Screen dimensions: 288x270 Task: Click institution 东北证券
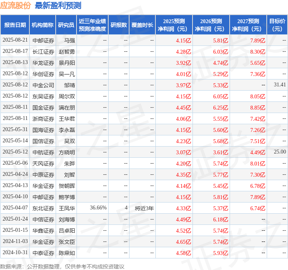click(x=43, y=208)
